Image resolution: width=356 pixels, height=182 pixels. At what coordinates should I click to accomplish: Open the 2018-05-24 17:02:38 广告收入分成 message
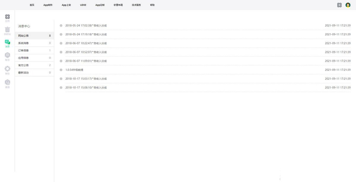tap(86, 26)
